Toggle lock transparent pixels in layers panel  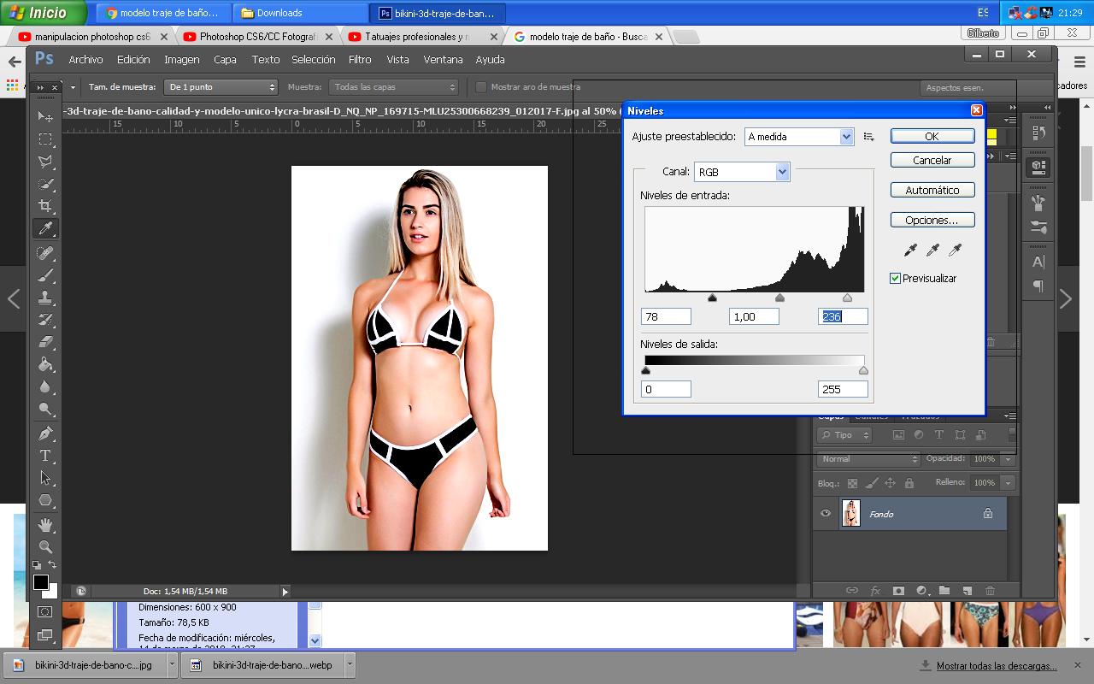[852, 483]
